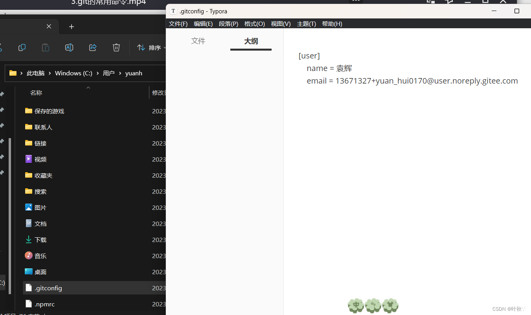Click the 桌面 desktop icon
Image resolution: width=531 pixels, height=315 pixels.
pos(28,271)
